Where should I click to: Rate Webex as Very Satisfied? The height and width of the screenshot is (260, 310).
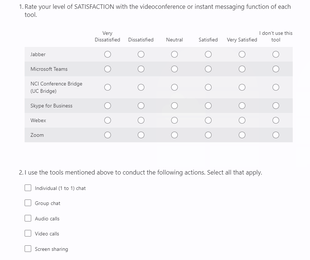(242, 120)
